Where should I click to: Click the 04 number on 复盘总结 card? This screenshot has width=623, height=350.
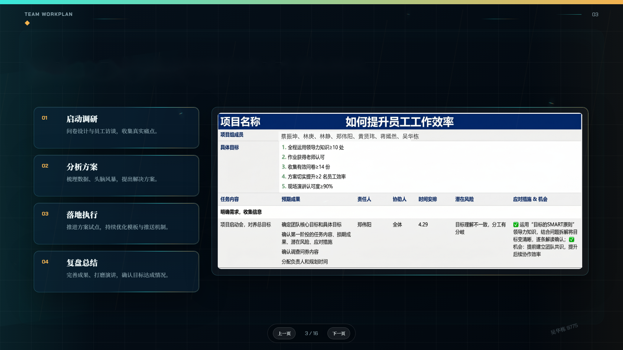(x=45, y=262)
